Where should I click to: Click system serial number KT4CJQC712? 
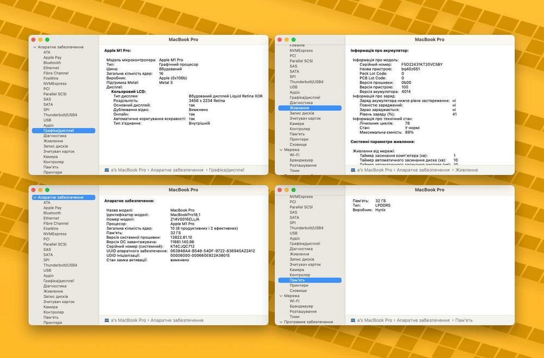click(182, 246)
